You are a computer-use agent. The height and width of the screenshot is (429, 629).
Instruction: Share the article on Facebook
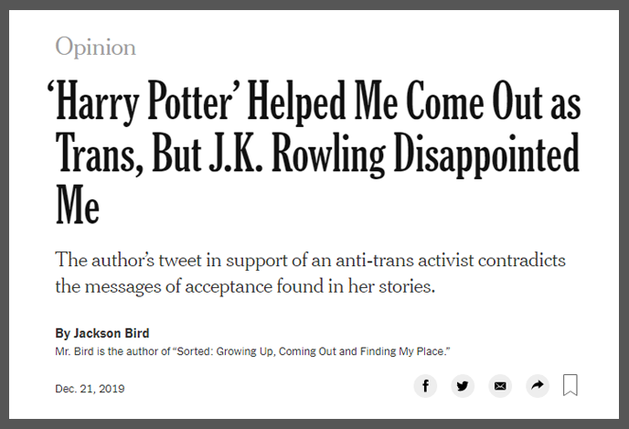click(426, 386)
